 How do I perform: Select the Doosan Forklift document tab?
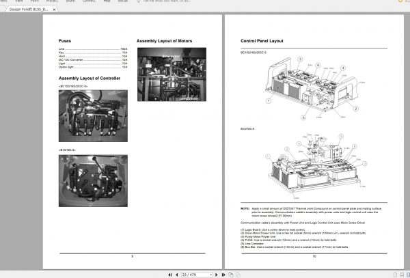pyautogui.click(x=29, y=10)
